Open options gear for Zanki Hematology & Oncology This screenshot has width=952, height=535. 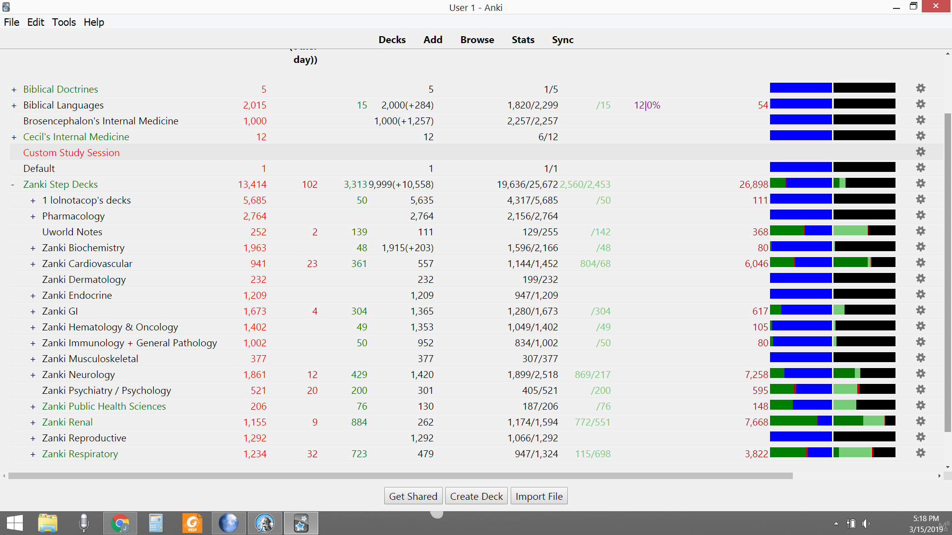pyautogui.click(x=921, y=326)
